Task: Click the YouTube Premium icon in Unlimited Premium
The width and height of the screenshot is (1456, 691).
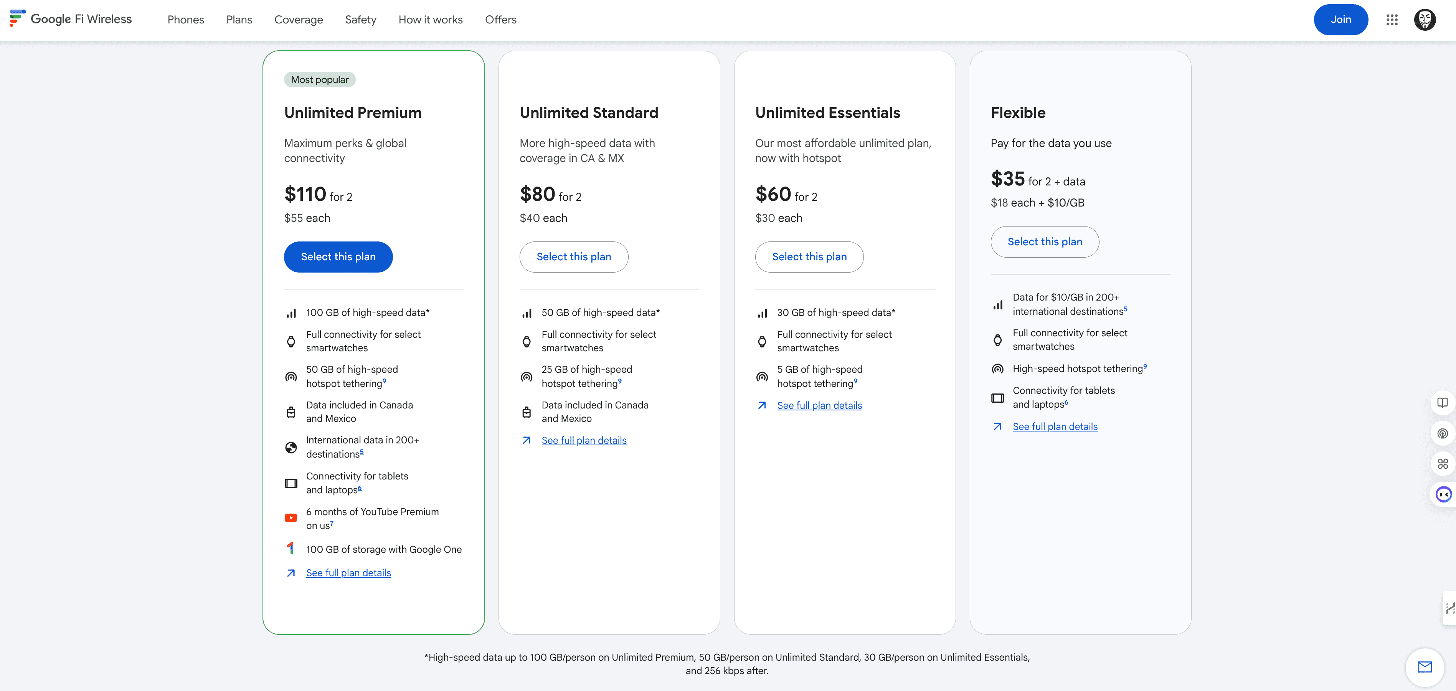Action: pos(291,518)
